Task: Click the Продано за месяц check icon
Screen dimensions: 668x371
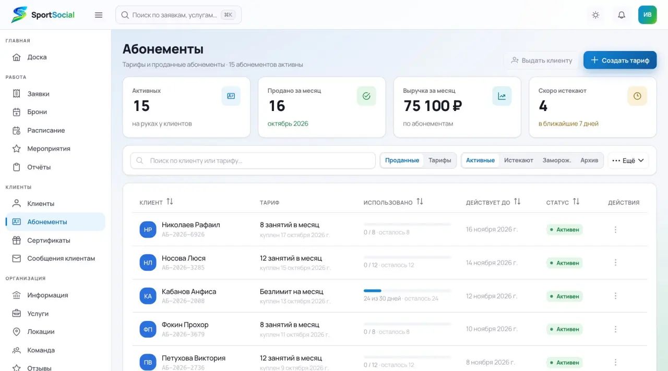Action: (x=366, y=96)
